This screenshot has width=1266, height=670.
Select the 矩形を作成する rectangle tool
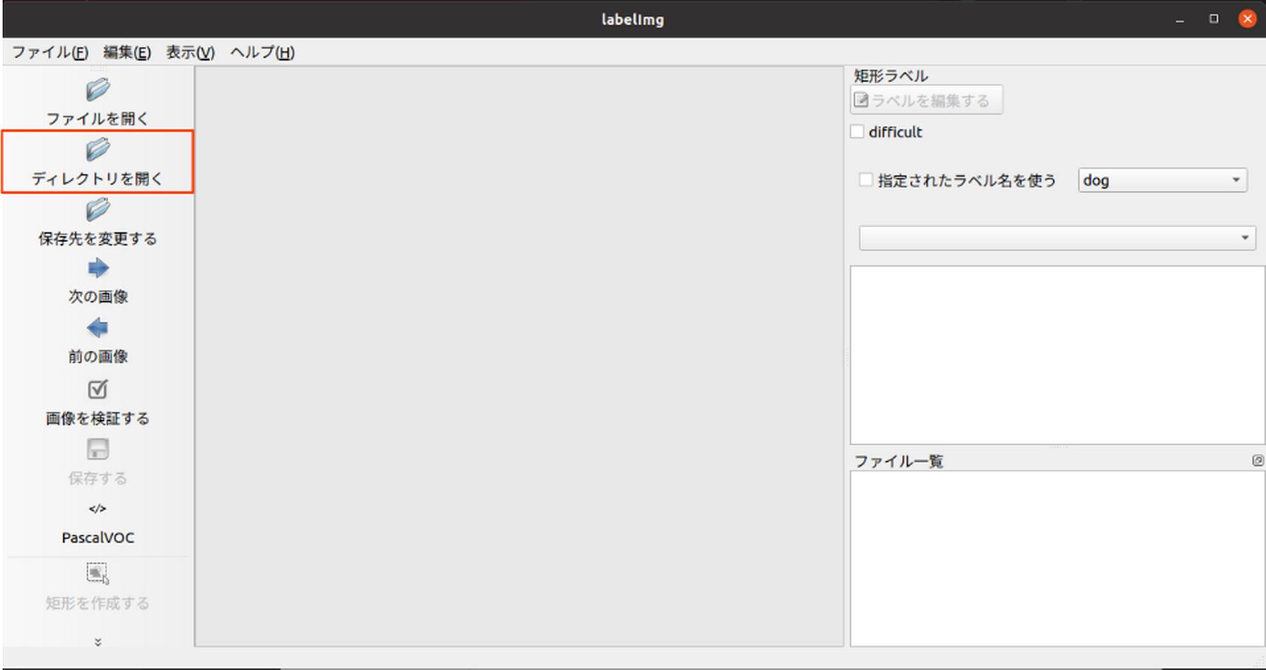pos(98,573)
